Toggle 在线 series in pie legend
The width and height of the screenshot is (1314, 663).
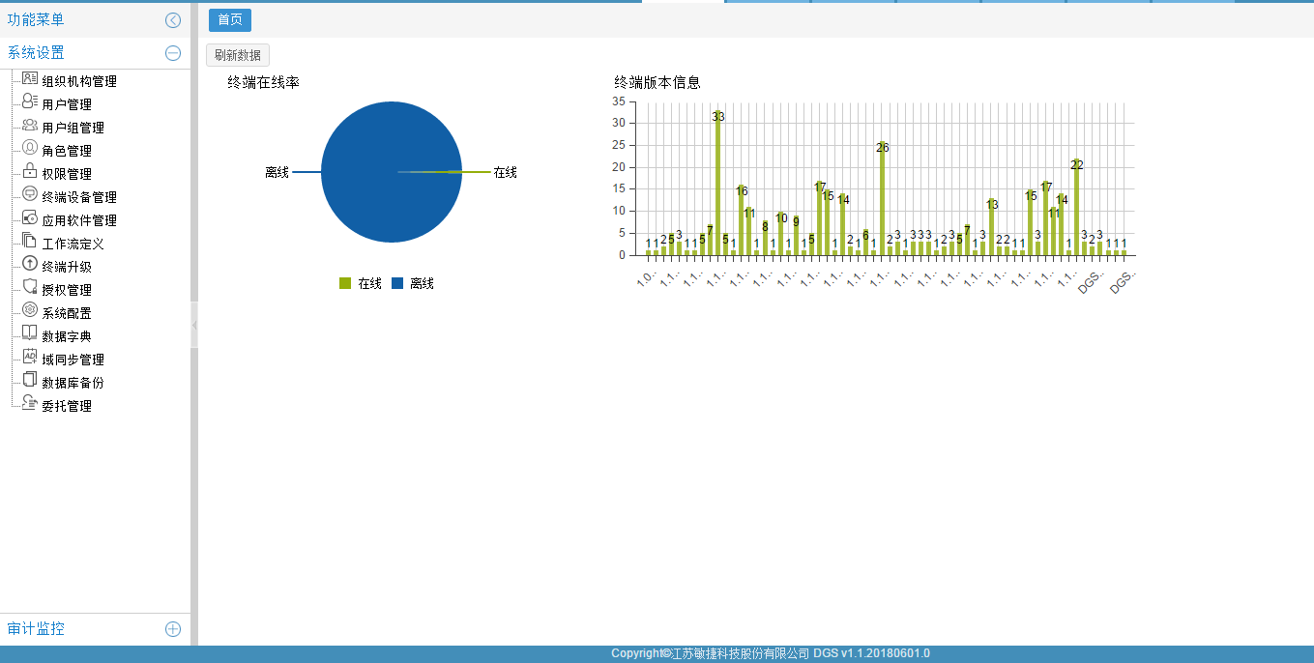pos(361,283)
